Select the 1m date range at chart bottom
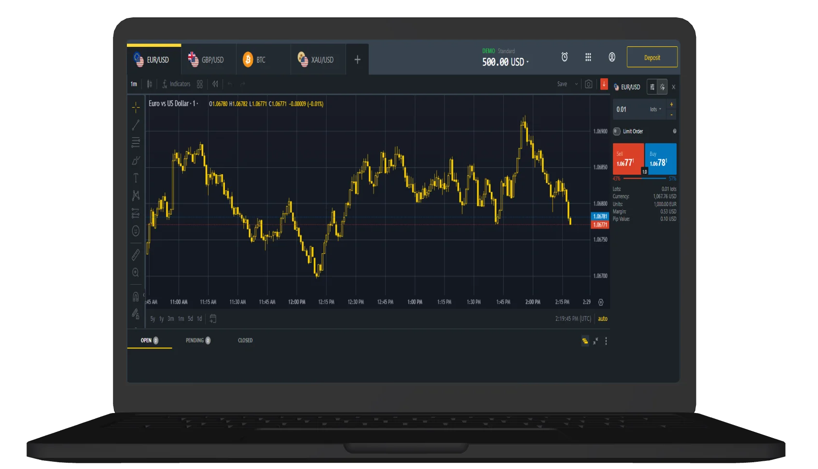 [181, 319]
